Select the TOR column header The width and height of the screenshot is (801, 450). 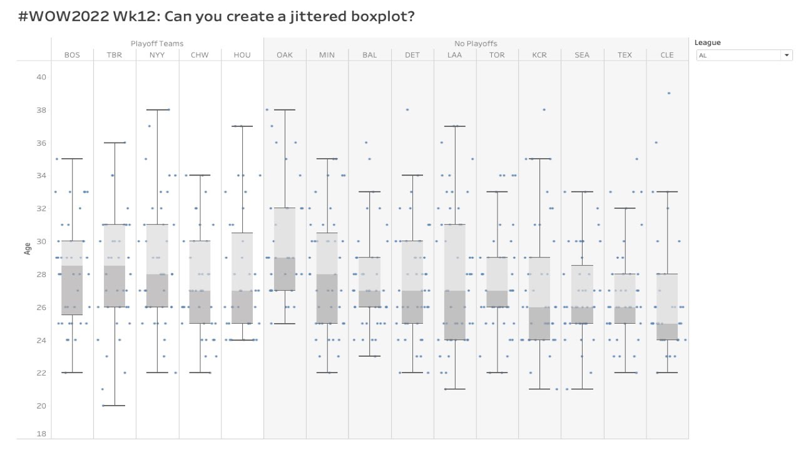497,55
